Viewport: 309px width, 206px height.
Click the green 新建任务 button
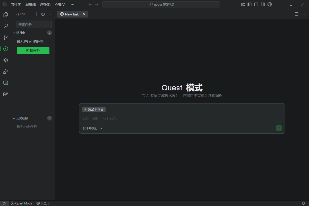click(x=33, y=51)
